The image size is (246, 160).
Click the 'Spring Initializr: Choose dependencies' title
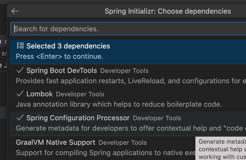(168, 11)
